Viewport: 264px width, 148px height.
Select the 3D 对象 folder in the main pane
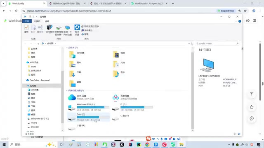[77, 54]
